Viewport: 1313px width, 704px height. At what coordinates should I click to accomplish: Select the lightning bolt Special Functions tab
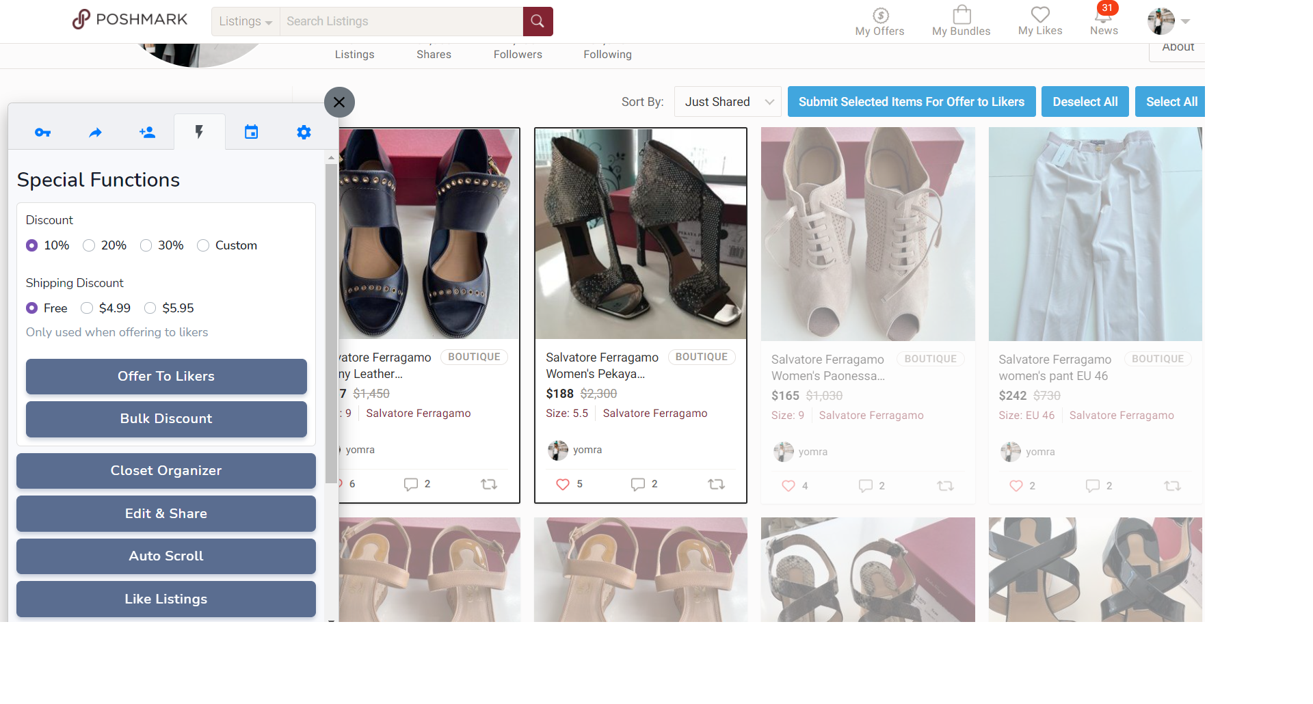coord(199,132)
